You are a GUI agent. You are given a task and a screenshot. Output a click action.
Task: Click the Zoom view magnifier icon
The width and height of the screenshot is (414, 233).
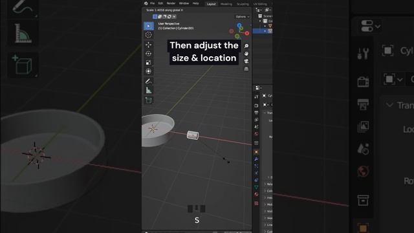click(246, 46)
